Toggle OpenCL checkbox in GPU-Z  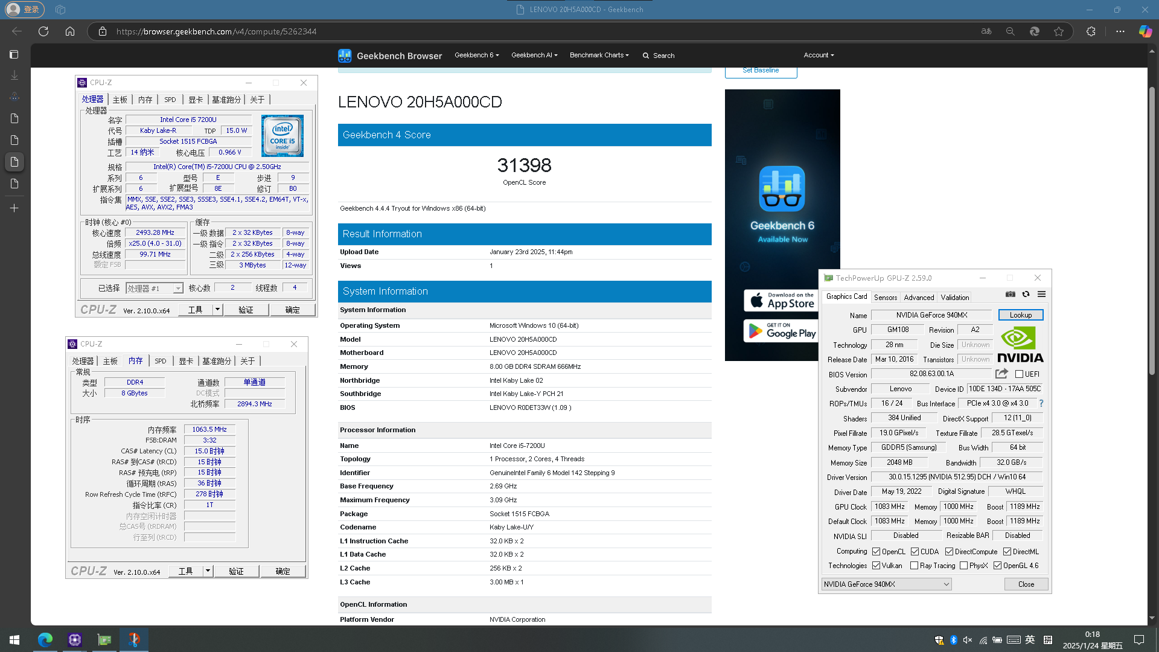876,552
